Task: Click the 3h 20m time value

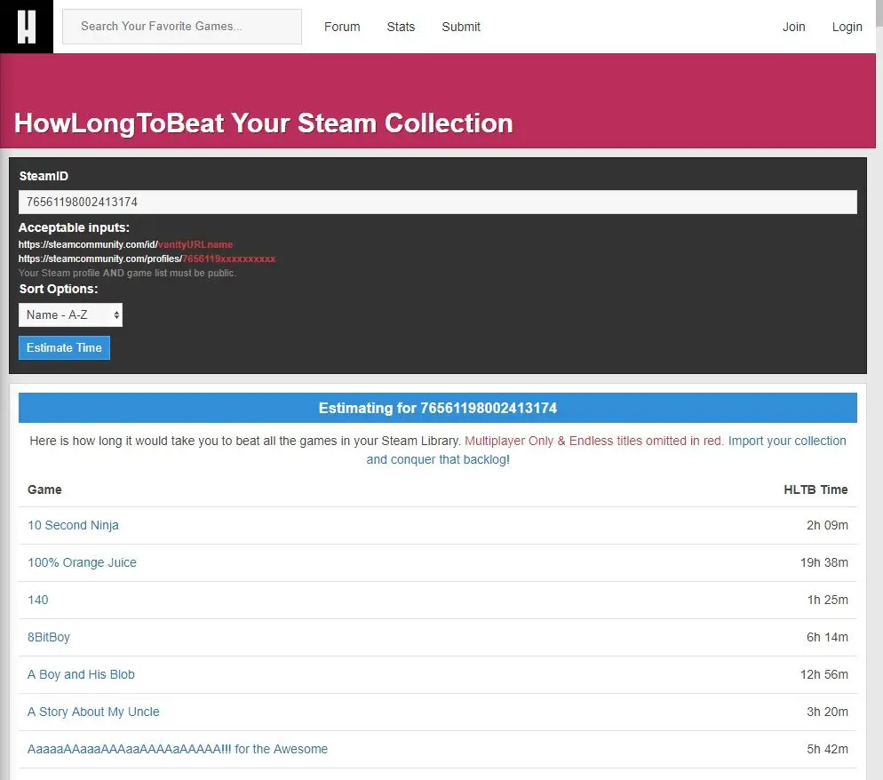Action: point(827,712)
